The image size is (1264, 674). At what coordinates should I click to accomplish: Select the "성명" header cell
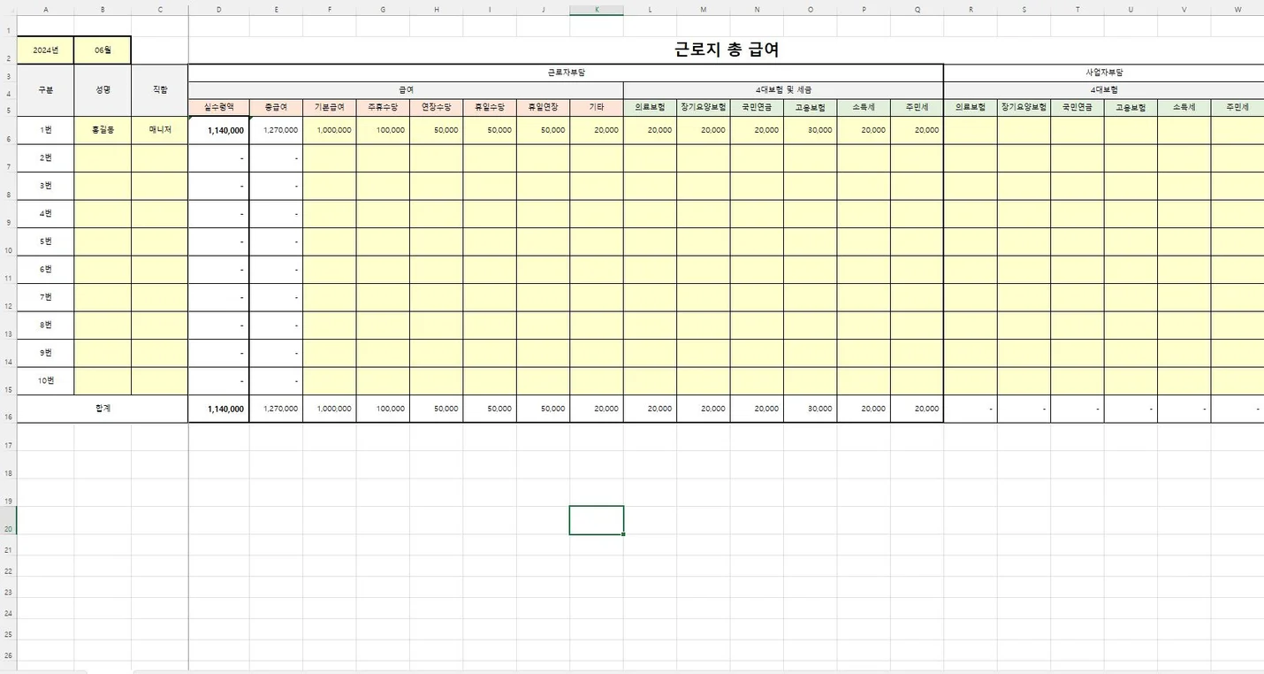pyautogui.click(x=103, y=89)
